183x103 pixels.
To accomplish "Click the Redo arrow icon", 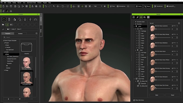I will point(50,6).
